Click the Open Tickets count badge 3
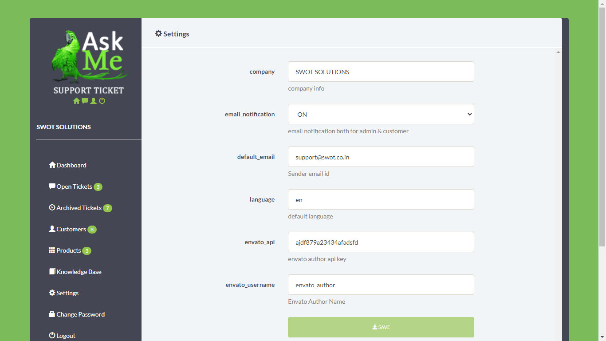Image resolution: width=606 pixels, height=341 pixels. [98, 187]
